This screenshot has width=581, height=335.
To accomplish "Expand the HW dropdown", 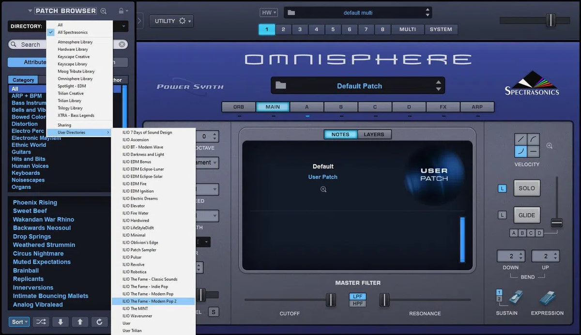I will [x=269, y=13].
